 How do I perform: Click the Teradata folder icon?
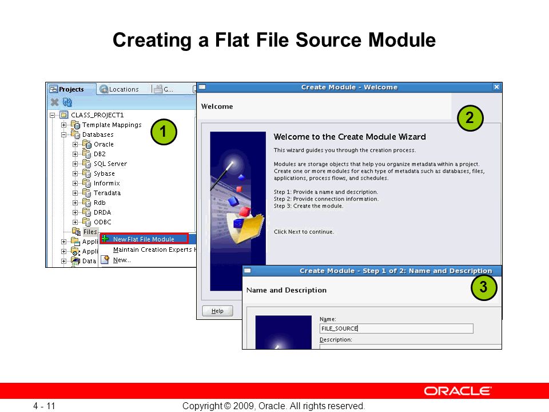[x=86, y=193]
